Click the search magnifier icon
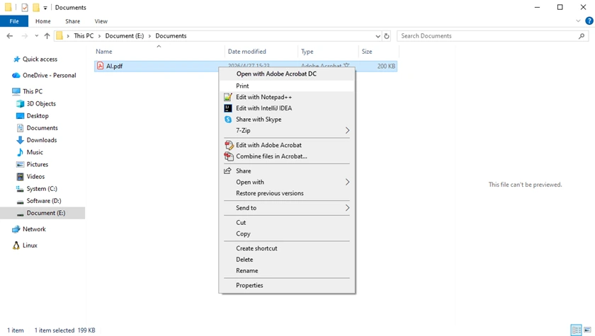 [x=582, y=36]
